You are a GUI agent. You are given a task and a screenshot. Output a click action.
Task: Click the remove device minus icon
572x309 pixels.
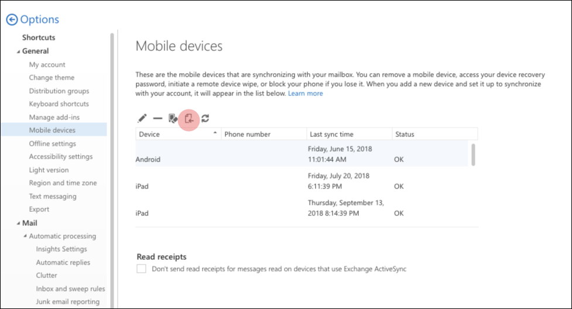click(157, 119)
